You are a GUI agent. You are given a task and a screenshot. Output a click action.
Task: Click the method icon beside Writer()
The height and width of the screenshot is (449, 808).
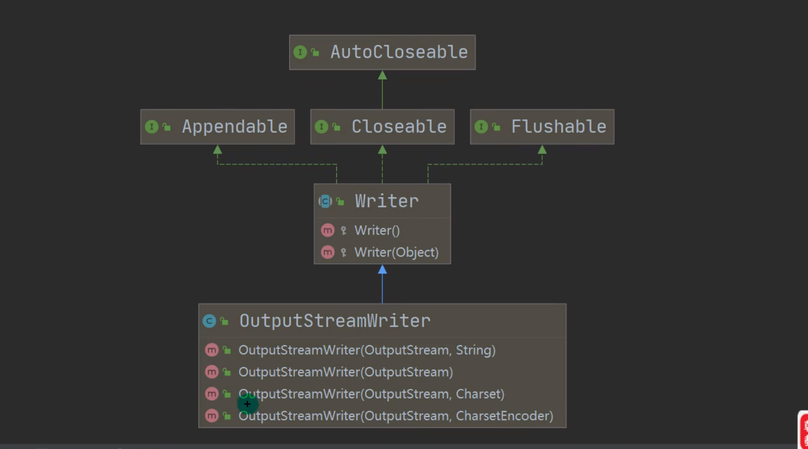pyautogui.click(x=327, y=230)
